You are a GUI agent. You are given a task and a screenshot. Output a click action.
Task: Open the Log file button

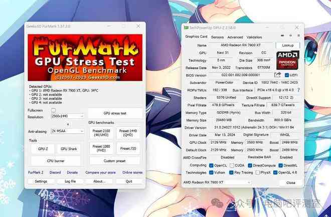point(70,181)
